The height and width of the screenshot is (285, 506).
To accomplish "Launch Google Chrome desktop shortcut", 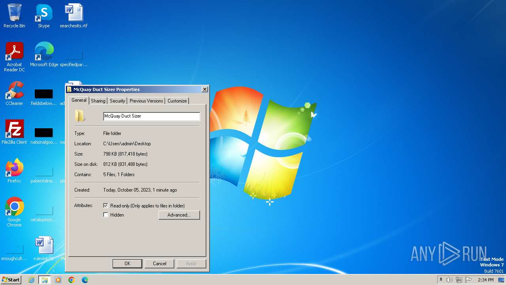I will (x=14, y=212).
